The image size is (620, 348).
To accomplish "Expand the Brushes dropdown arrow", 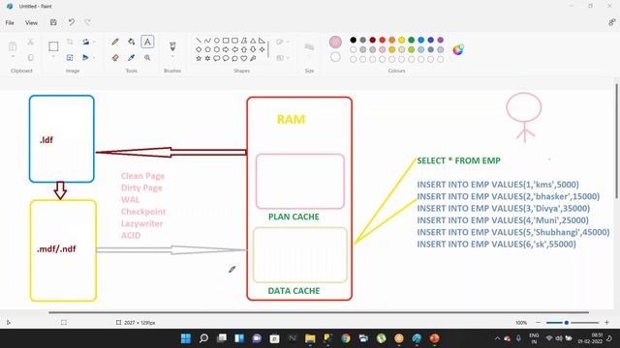I will [172, 57].
